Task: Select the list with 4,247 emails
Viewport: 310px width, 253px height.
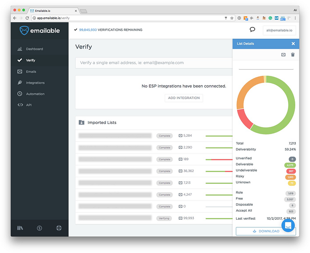Action: 154,195
